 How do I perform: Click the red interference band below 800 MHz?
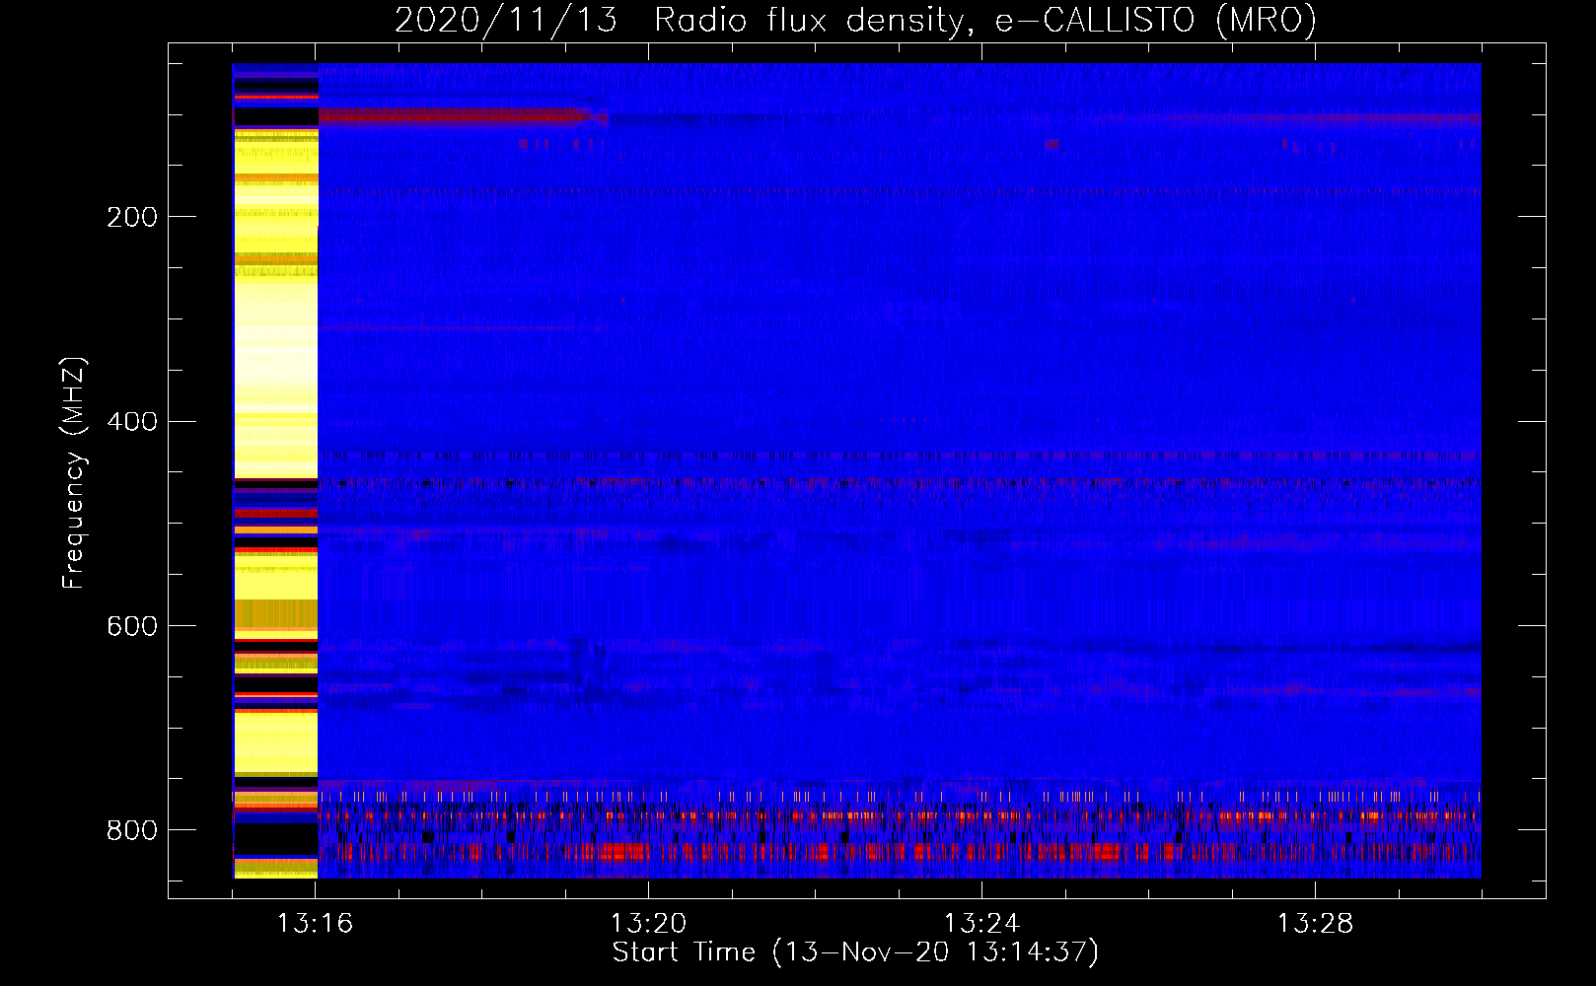click(898, 851)
